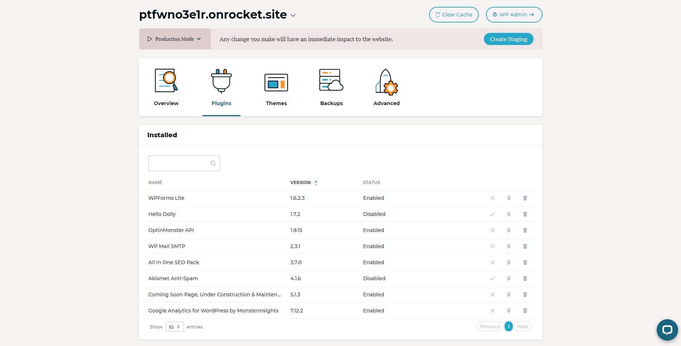
Task: Go to the Previous page
Action: pyautogui.click(x=490, y=326)
